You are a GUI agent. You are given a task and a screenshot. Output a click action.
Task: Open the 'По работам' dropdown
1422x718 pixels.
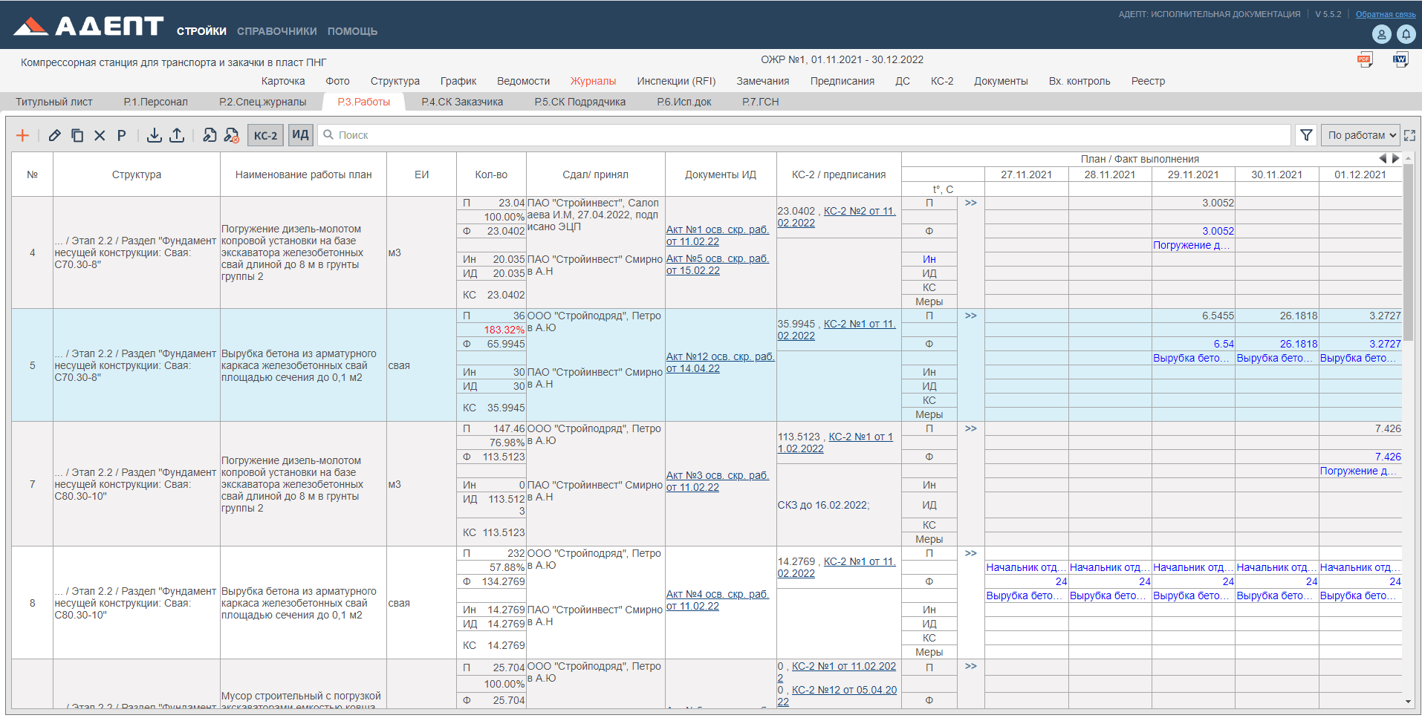point(1360,135)
